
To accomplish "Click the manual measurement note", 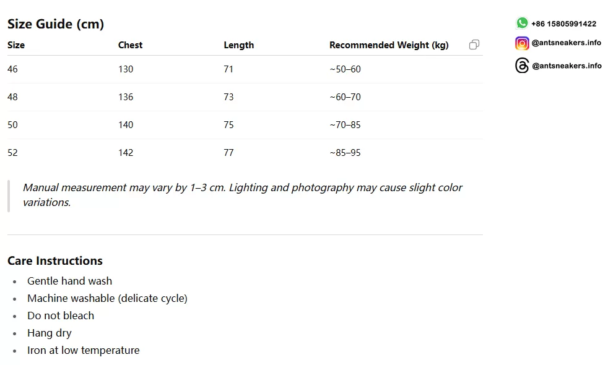I will point(242,195).
